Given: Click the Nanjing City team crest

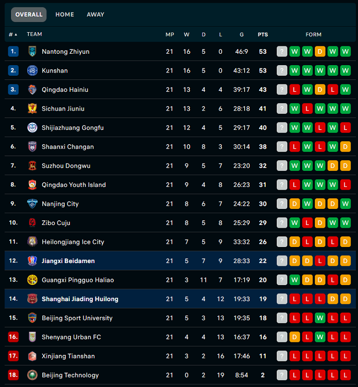Looking at the screenshot, I should [32, 204].
